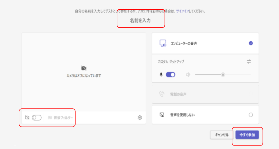Click the コンピューターの音声 computer audio icon
Screen dimensions: 279x149
(163, 43)
